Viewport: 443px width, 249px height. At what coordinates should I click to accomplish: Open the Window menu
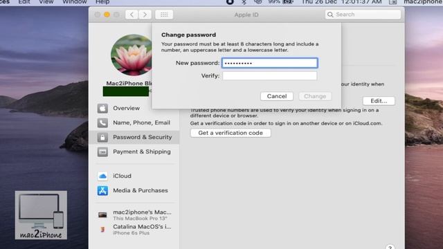[x=74, y=2]
